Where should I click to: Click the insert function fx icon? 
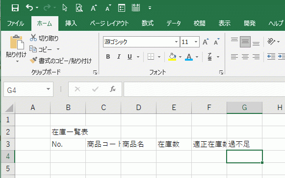tap(113, 89)
